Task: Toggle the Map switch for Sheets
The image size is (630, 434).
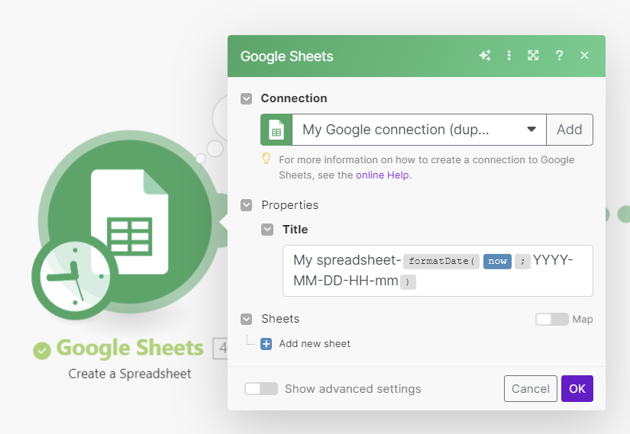Action: click(x=551, y=320)
